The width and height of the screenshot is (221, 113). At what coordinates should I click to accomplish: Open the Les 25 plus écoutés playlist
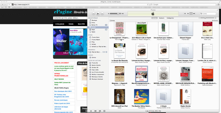tap(98, 72)
